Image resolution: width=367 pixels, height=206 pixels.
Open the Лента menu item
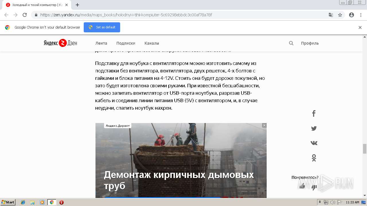click(101, 43)
